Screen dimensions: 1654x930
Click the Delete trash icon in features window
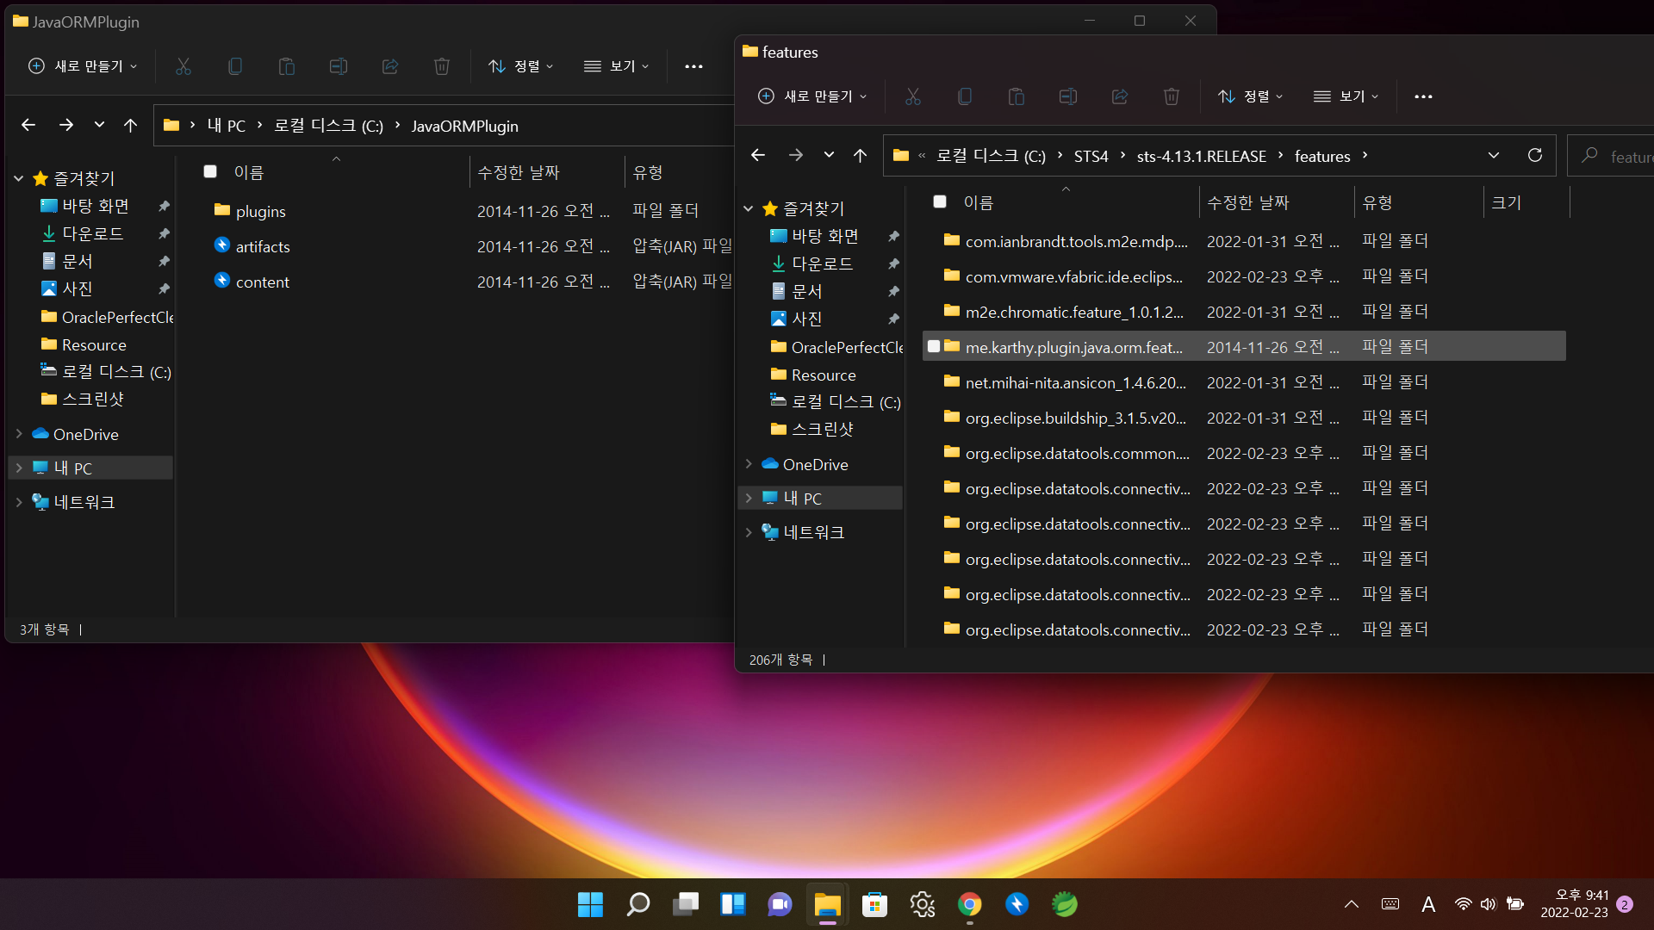(x=1171, y=96)
